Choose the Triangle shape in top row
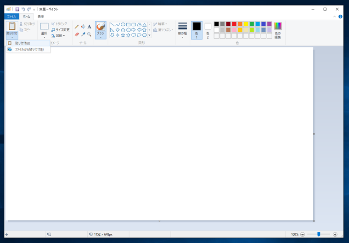 pos(145,24)
